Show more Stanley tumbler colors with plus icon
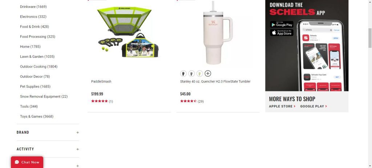The width and height of the screenshot is (372, 168). click(208, 73)
